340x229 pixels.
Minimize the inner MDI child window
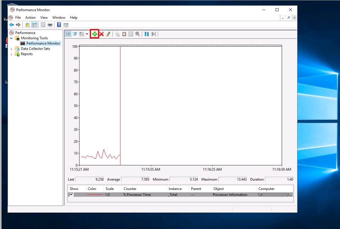tap(283, 18)
